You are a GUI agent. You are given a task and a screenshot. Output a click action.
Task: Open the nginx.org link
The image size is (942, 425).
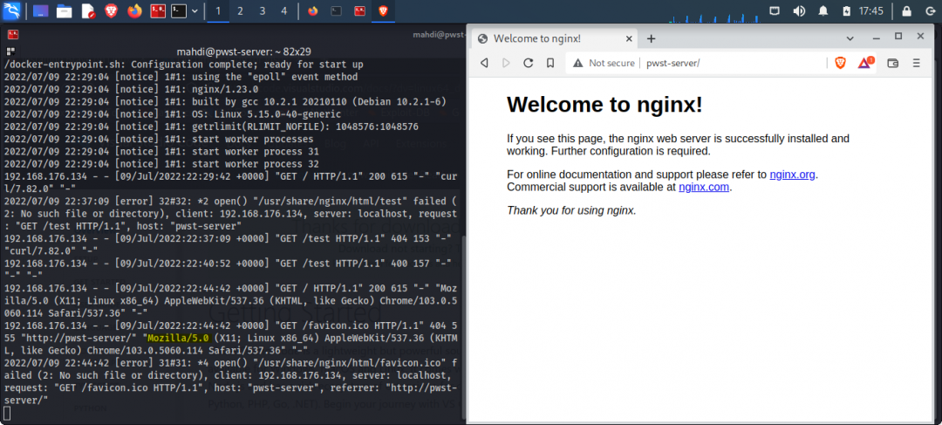[x=792, y=175]
